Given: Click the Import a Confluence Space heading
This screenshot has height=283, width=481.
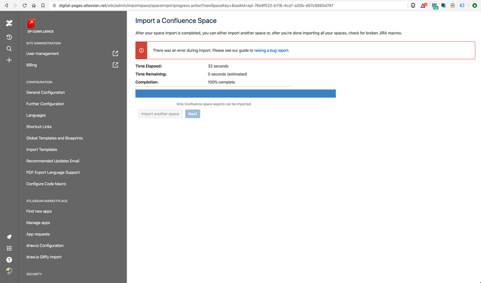Looking at the screenshot, I should (176, 21).
